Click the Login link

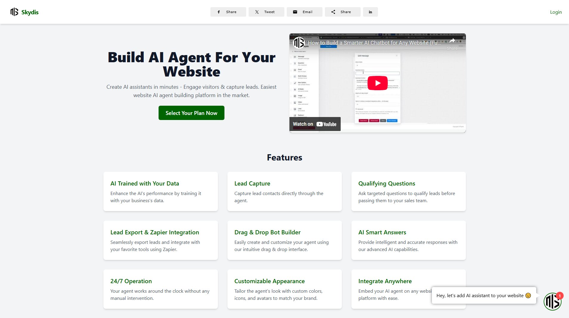coord(556,12)
